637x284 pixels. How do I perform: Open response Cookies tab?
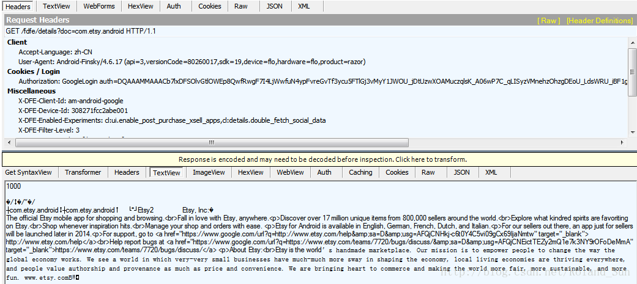[397, 172]
